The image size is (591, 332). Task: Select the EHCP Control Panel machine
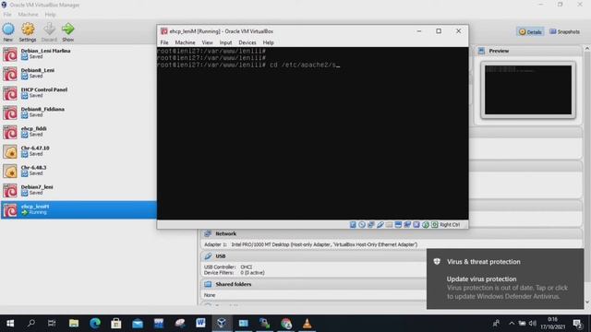[x=78, y=93]
